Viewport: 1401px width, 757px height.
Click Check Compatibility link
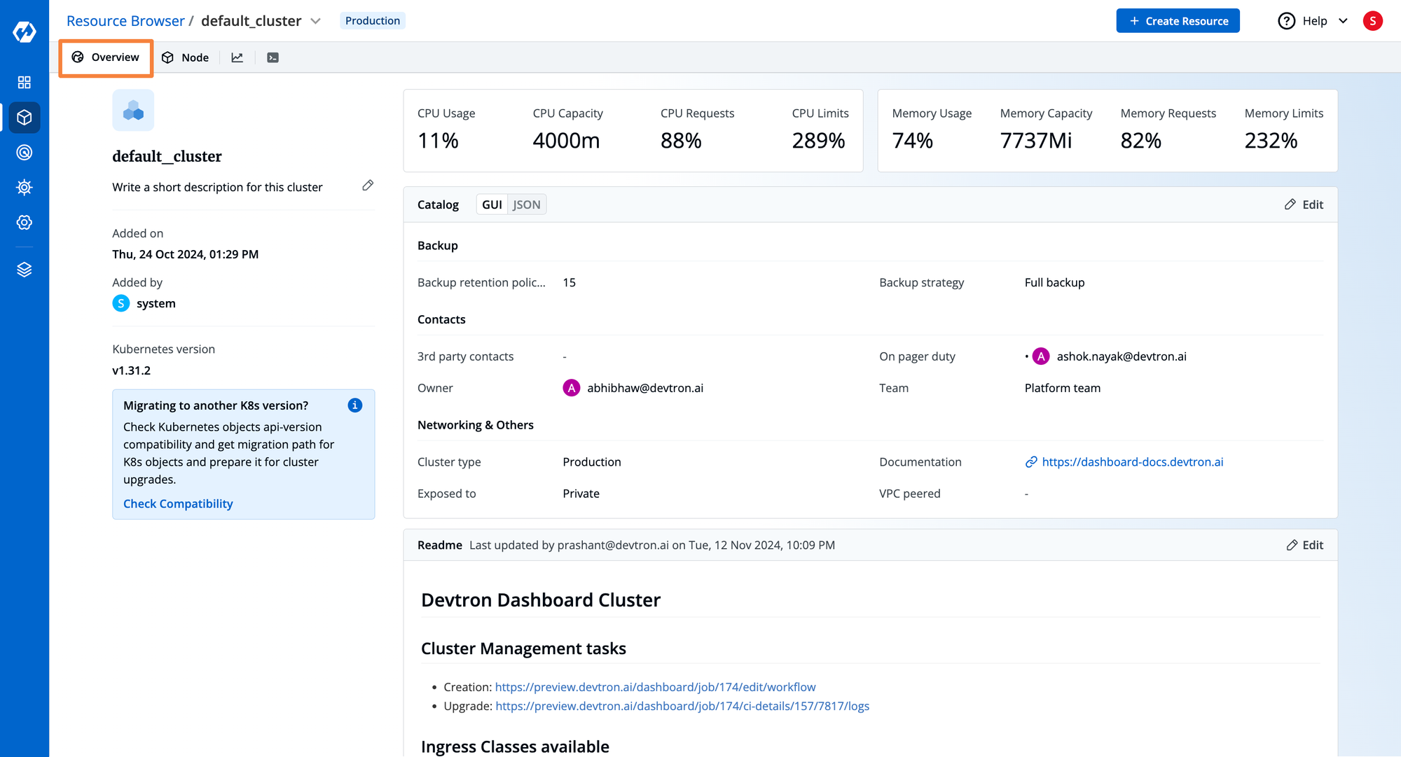(178, 503)
